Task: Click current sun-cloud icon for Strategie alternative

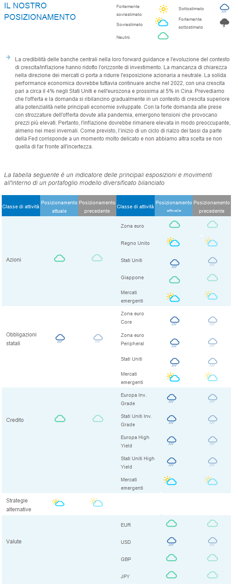Action: pyautogui.click(x=58, y=502)
